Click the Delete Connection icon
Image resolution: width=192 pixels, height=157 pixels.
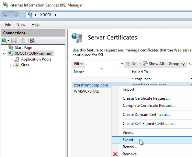[33, 40]
